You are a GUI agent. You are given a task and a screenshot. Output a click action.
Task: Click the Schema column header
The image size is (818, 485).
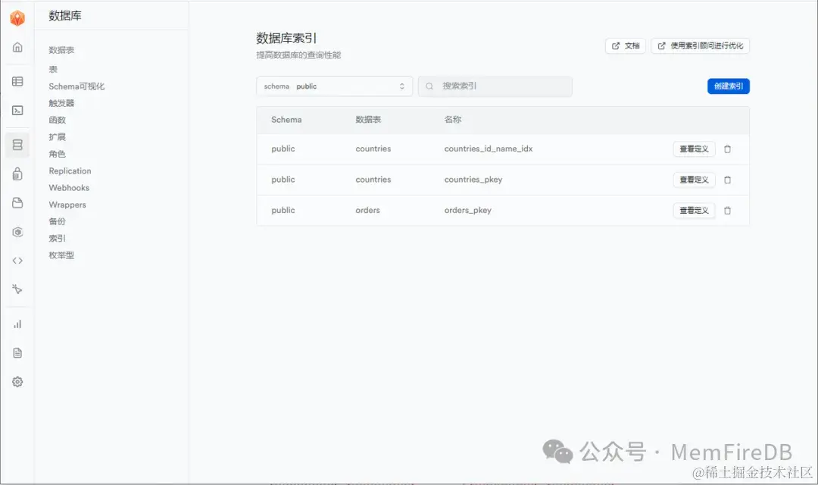point(286,120)
